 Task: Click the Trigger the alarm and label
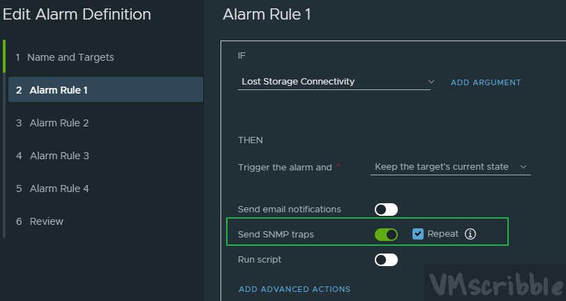[285, 168]
